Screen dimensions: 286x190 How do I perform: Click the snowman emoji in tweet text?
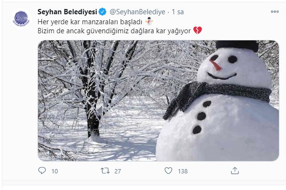coord(149,21)
